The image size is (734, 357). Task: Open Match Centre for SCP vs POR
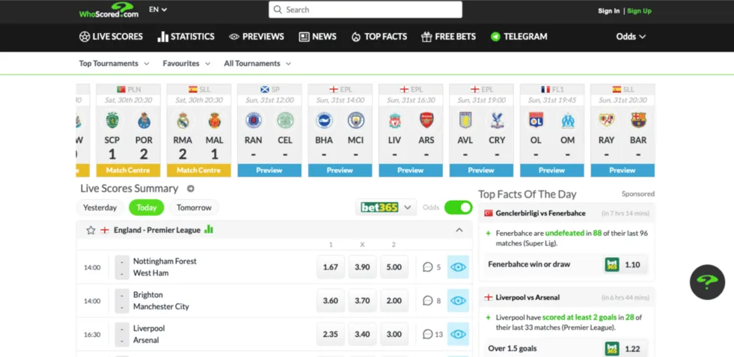[x=128, y=171]
